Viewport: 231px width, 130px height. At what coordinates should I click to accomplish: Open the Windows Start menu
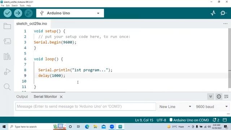coord(4,127)
